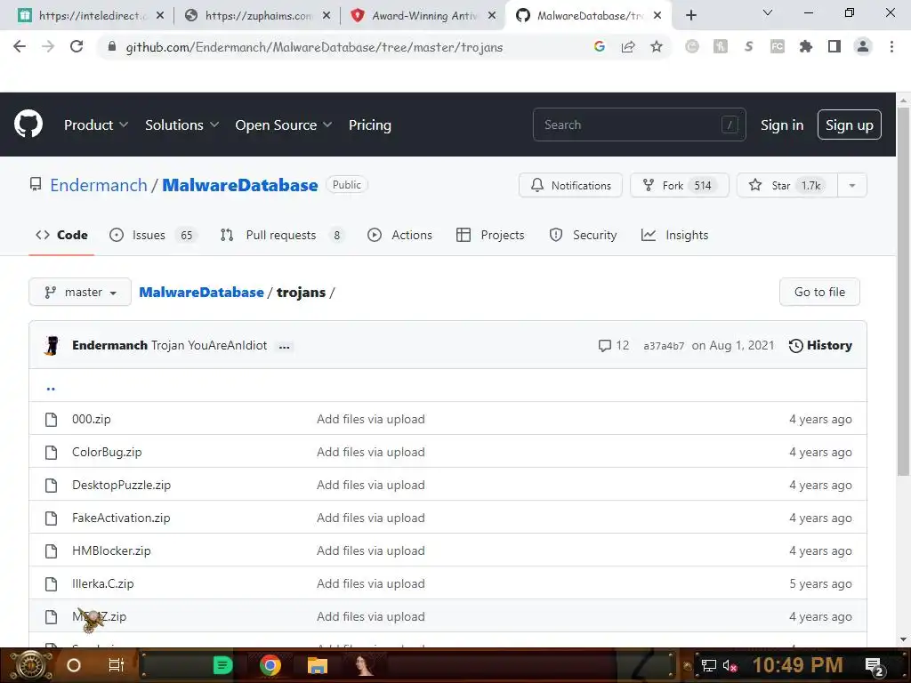Open the Security tab
The width and height of the screenshot is (911, 683).
pyautogui.click(x=583, y=235)
